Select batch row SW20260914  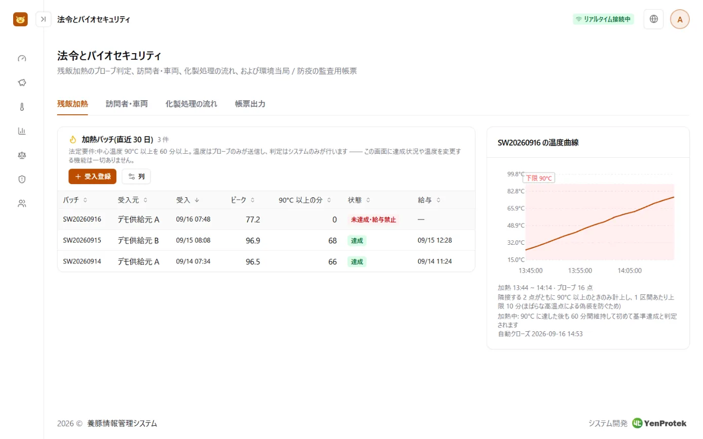pos(266,261)
